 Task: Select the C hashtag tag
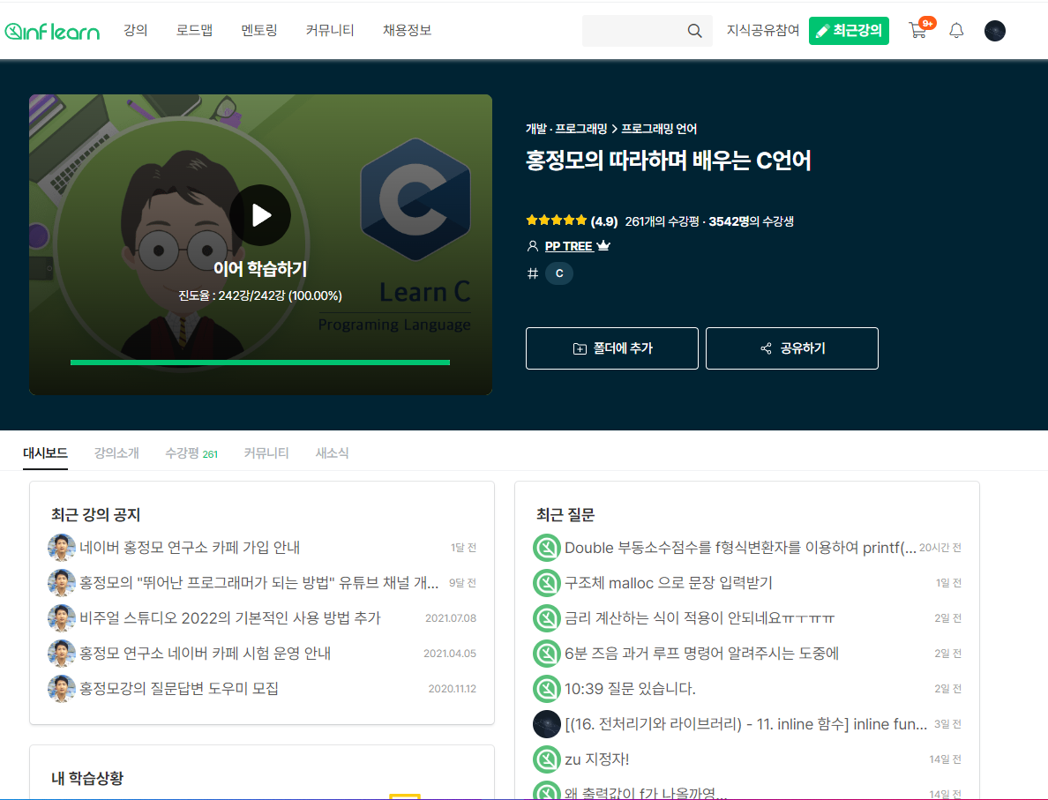click(559, 273)
